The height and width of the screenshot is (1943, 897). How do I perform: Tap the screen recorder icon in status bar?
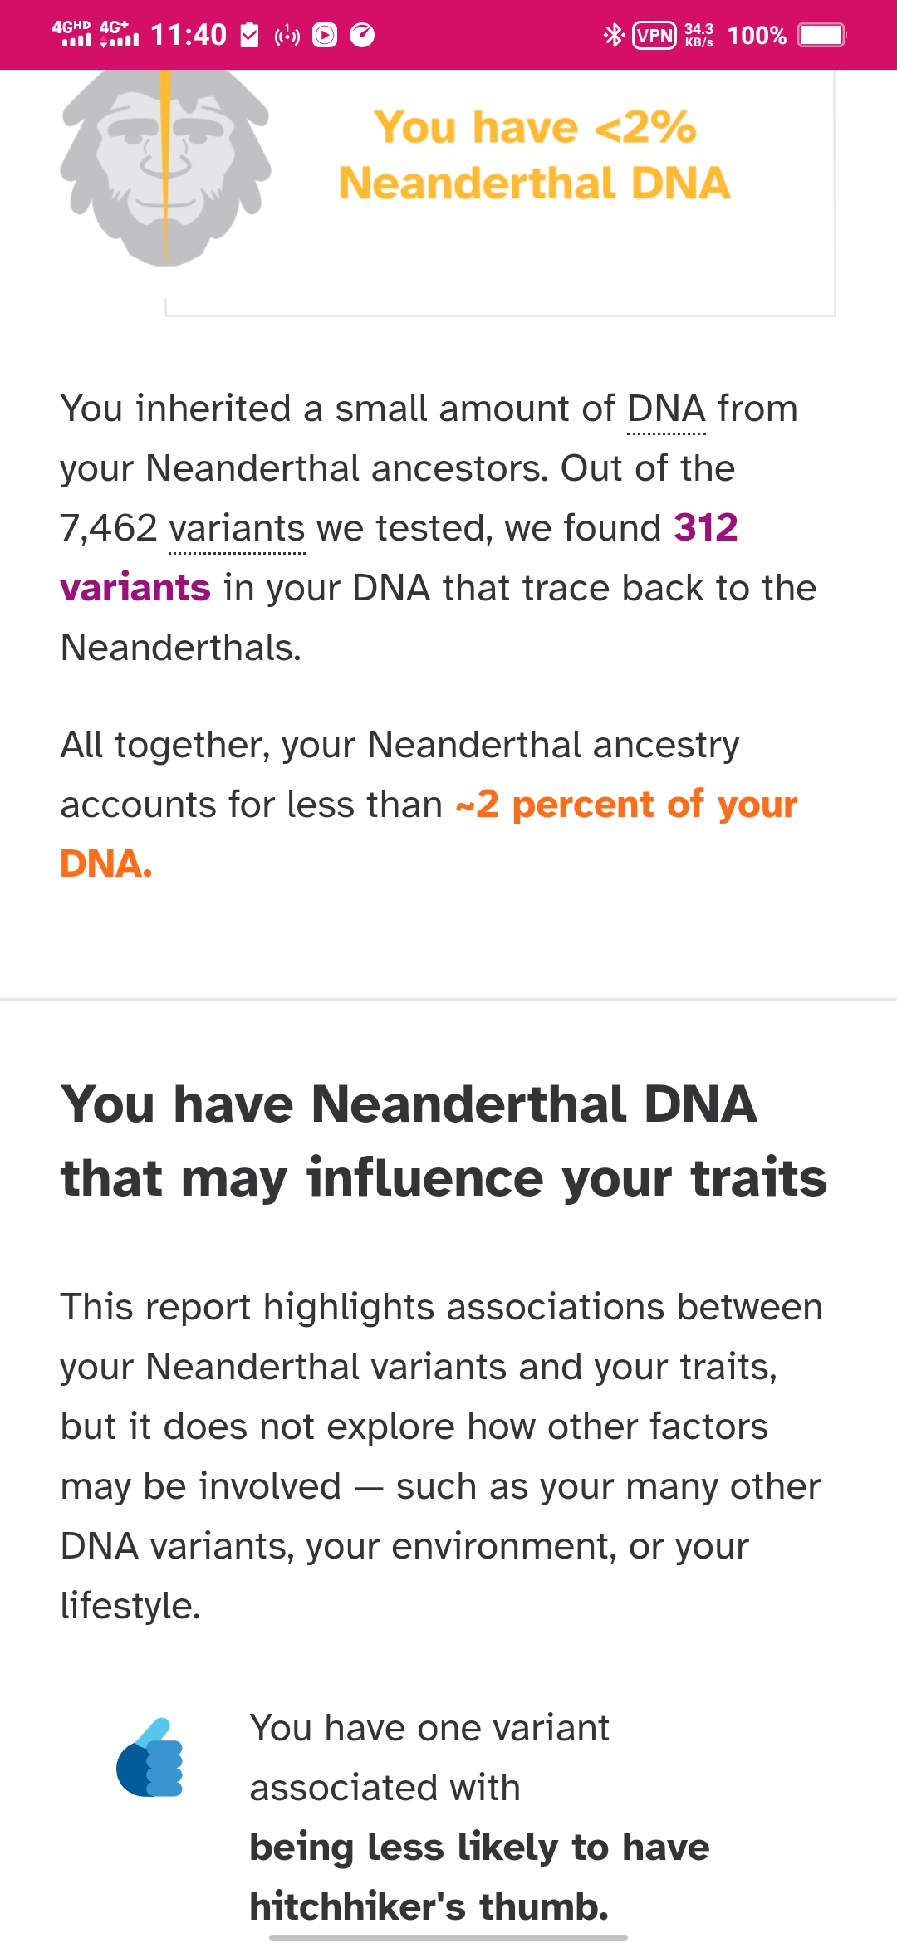(325, 35)
